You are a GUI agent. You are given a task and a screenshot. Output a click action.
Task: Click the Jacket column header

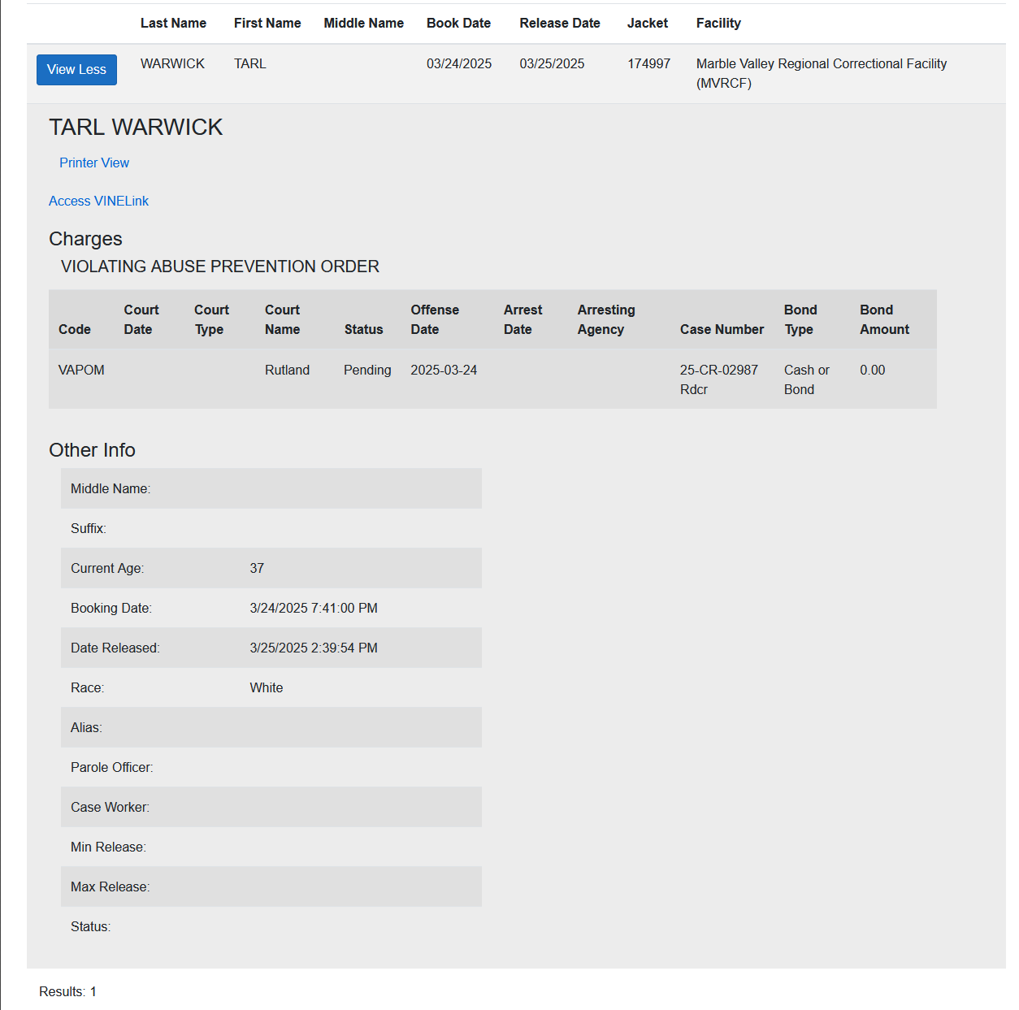(x=648, y=23)
